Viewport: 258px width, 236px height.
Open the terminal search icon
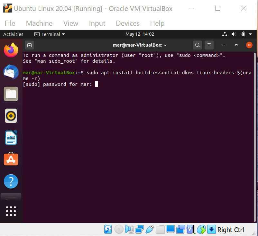click(x=197, y=45)
